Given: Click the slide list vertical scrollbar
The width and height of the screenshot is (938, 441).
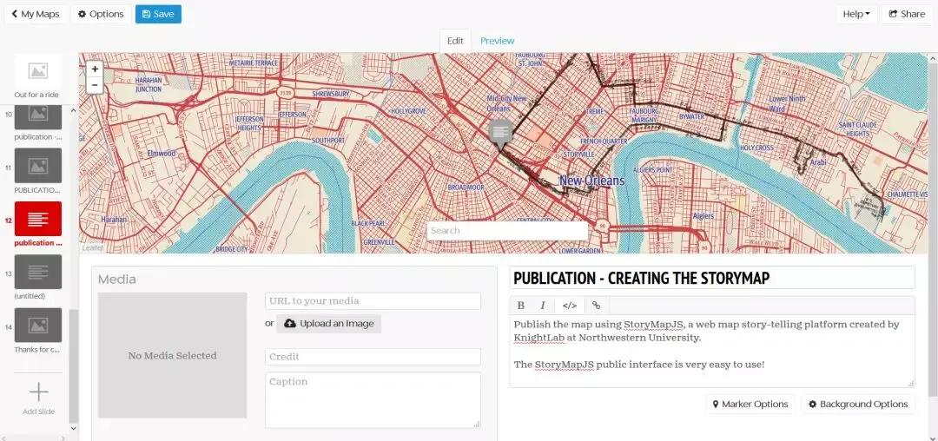Looking at the screenshot, I should 74,365.
